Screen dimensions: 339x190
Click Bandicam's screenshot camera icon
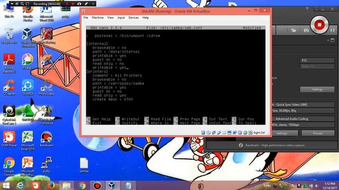[306, 31]
